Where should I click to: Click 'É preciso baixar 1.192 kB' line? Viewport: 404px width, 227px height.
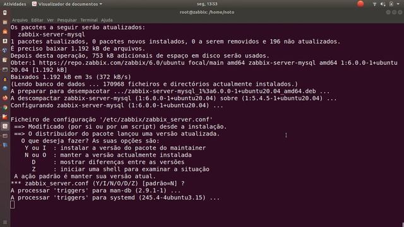click(78, 49)
